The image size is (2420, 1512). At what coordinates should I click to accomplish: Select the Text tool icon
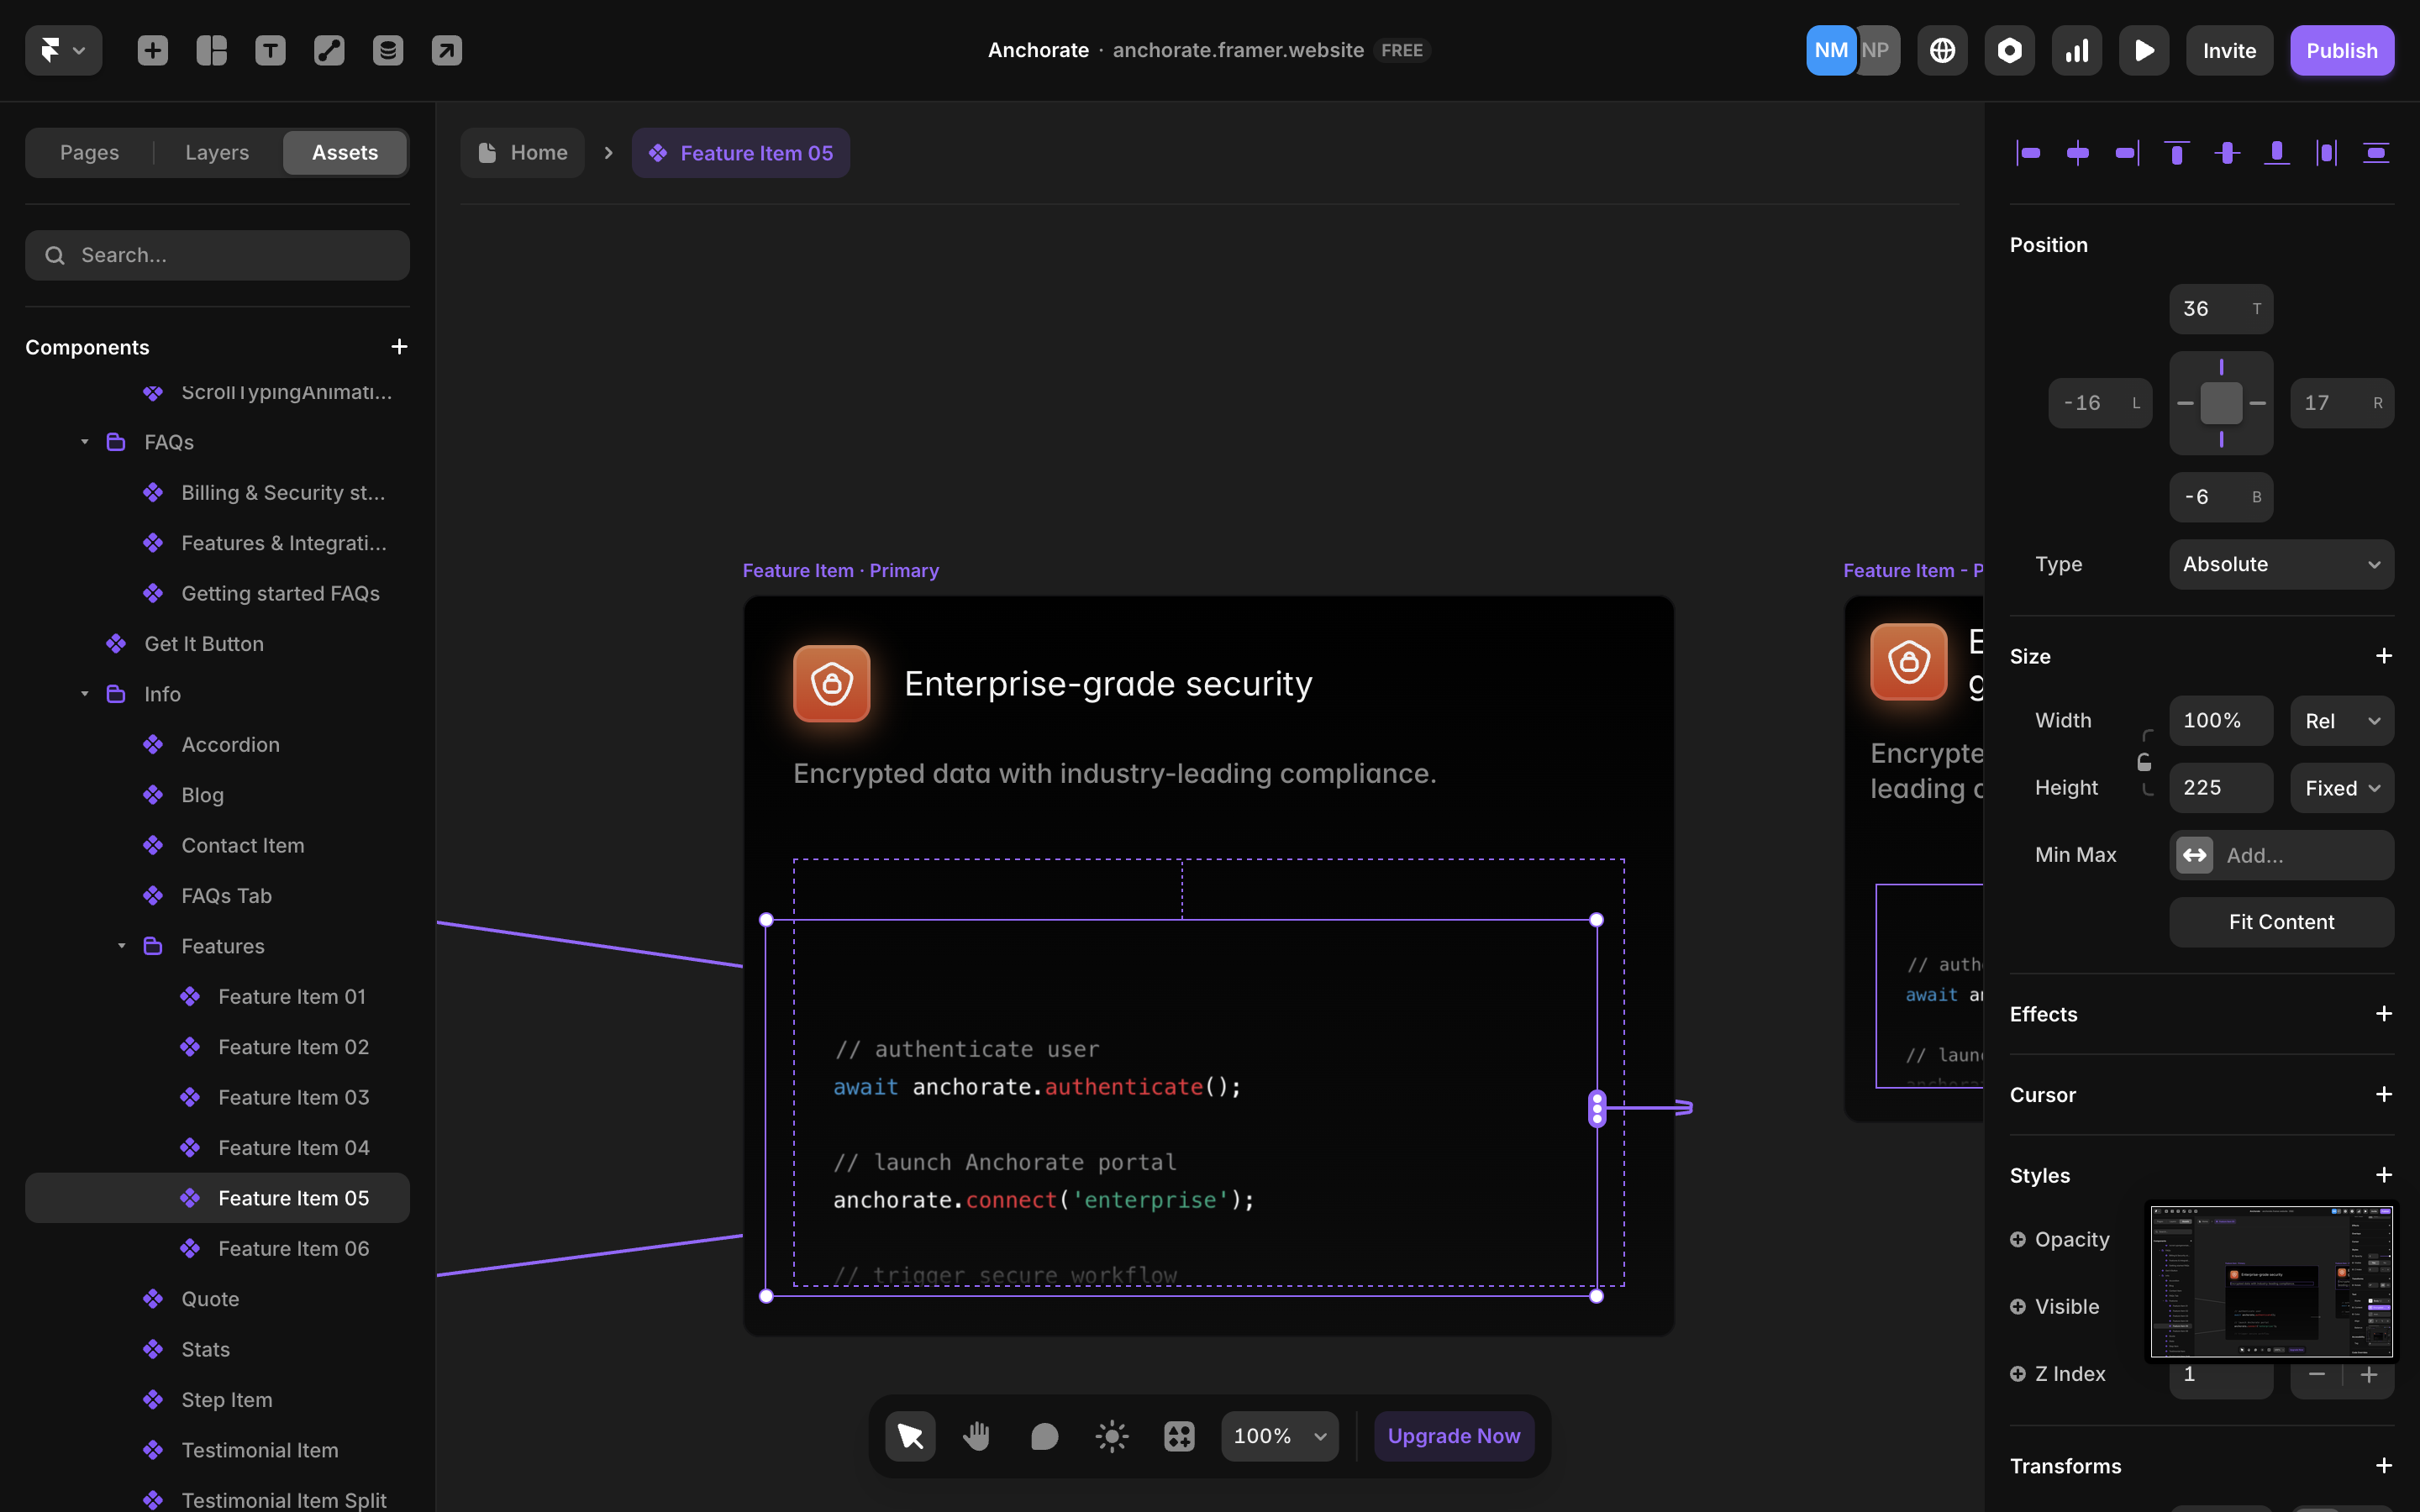click(x=270, y=50)
